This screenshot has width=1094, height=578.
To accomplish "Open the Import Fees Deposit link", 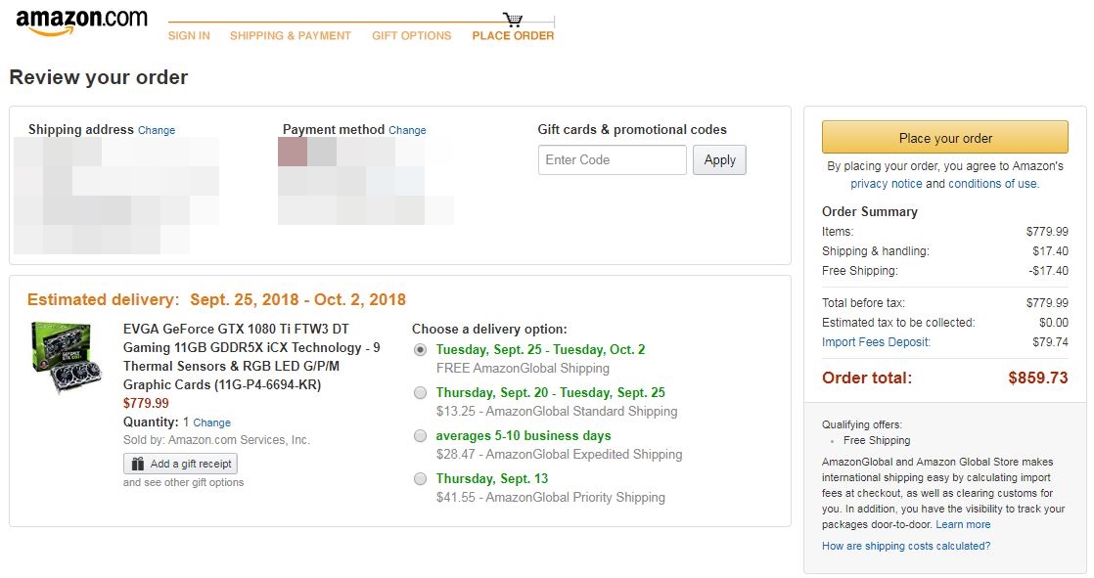I will pyautogui.click(x=876, y=342).
